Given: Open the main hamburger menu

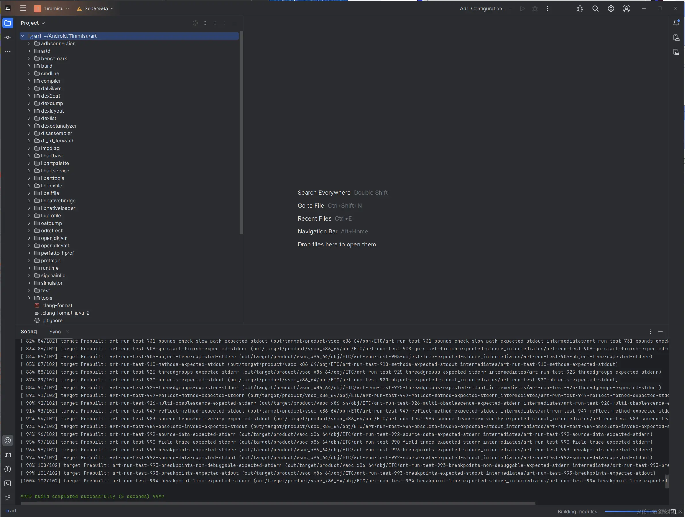Looking at the screenshot, I should 23,8.
